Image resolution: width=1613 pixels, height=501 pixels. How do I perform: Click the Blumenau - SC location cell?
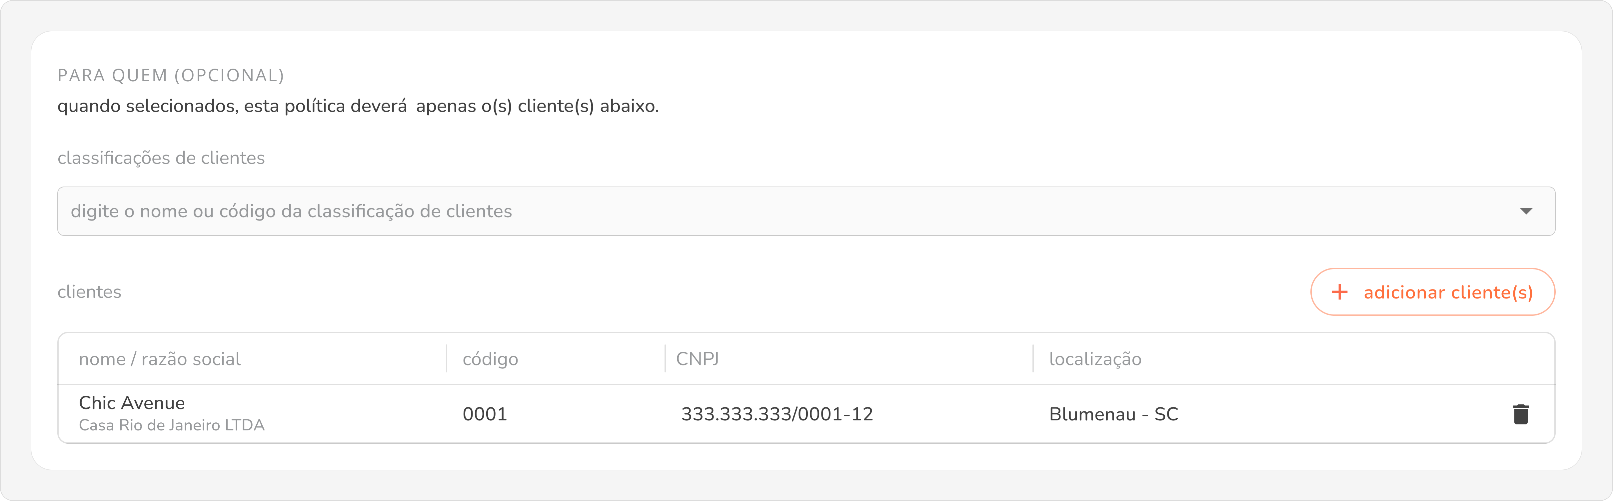point(1113,414)
